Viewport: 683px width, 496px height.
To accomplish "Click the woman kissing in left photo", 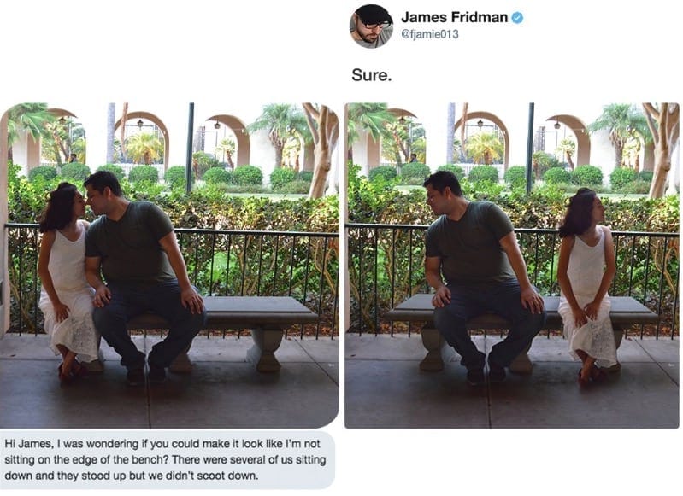I will click(68, 281).
